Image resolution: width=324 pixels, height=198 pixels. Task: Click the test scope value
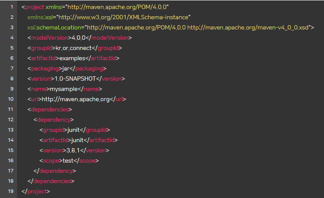tap(68, 161)
